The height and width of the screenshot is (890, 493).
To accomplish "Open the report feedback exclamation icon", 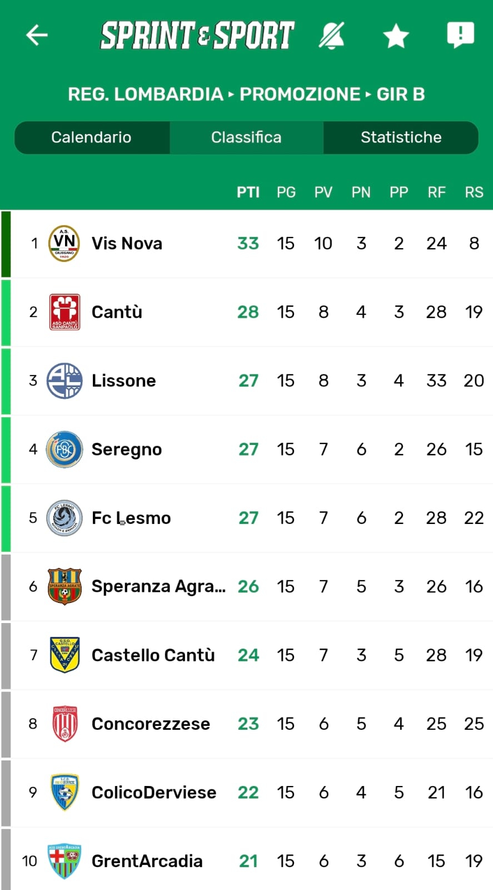I will click(x=461, y=35).
